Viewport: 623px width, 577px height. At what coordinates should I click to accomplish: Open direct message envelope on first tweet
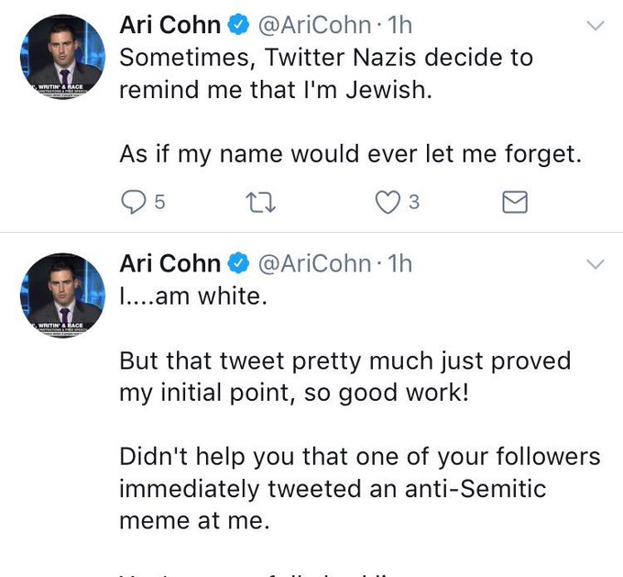point(515,202)
